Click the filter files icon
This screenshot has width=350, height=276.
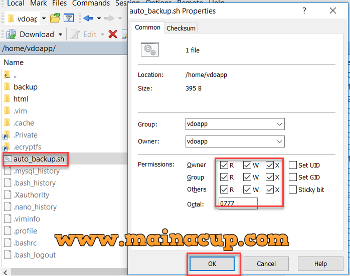point(69,18)
